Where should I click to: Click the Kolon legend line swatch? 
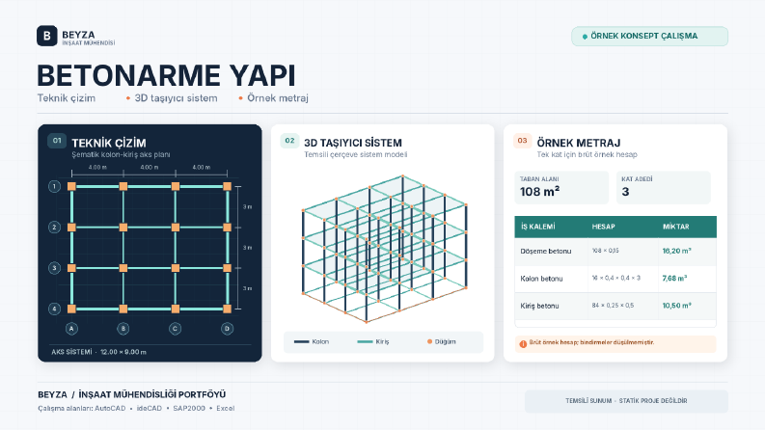click(x=302, y=341)
